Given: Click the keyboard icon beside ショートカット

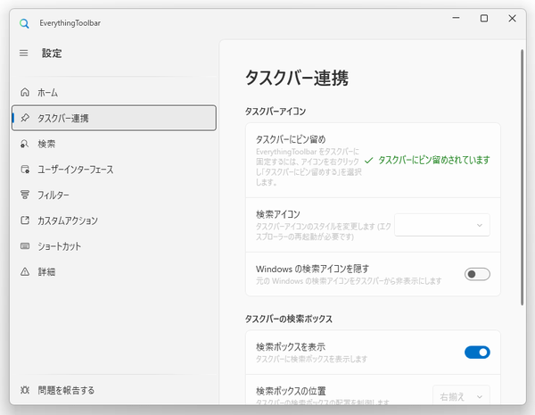Looking at the screenshot, I should coord(25,246).
